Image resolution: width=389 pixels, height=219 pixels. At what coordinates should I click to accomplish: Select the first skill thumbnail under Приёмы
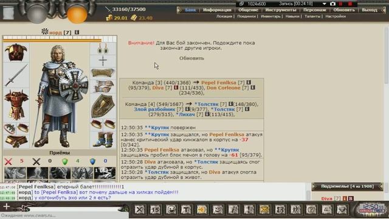click(x=15, y=173)
